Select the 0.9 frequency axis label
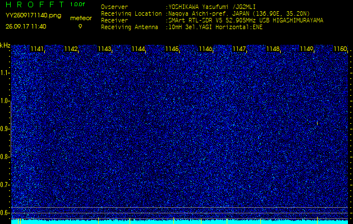Screen dimensions: 353x224 click(x=5, y=129)
